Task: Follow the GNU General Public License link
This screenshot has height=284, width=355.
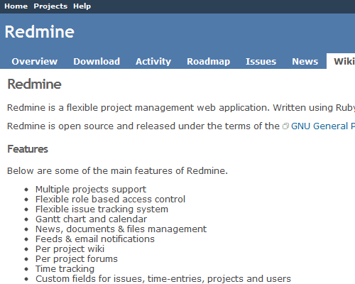Action: 323,126
